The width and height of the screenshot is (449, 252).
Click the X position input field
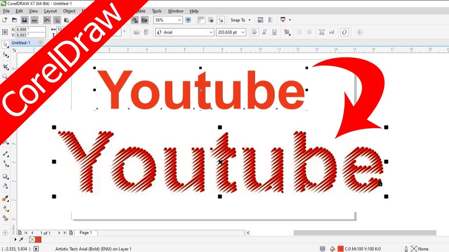click(31, 29)
